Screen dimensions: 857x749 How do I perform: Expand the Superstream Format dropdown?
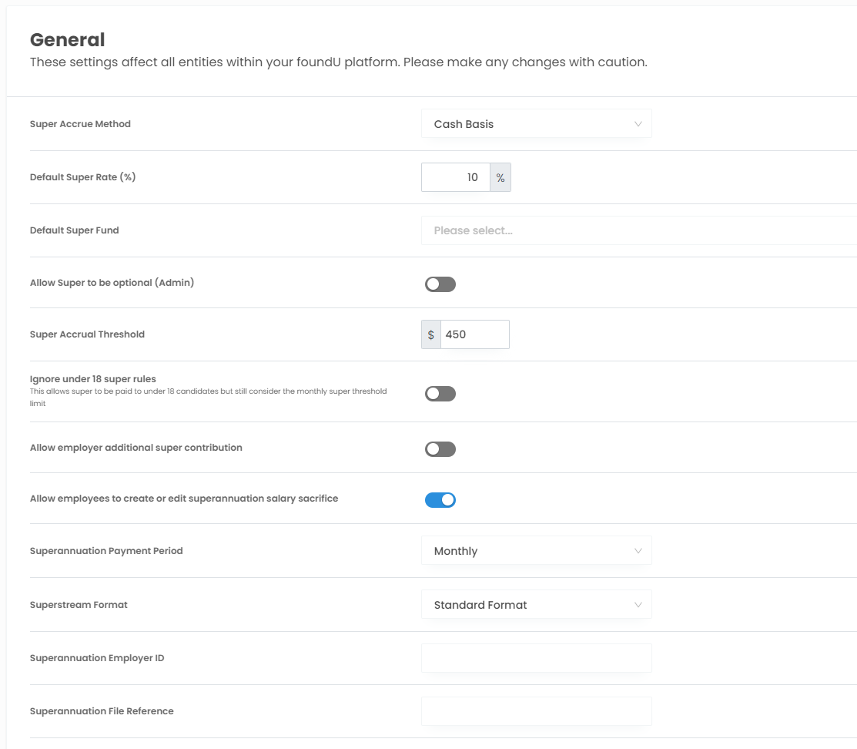(536, 605)
